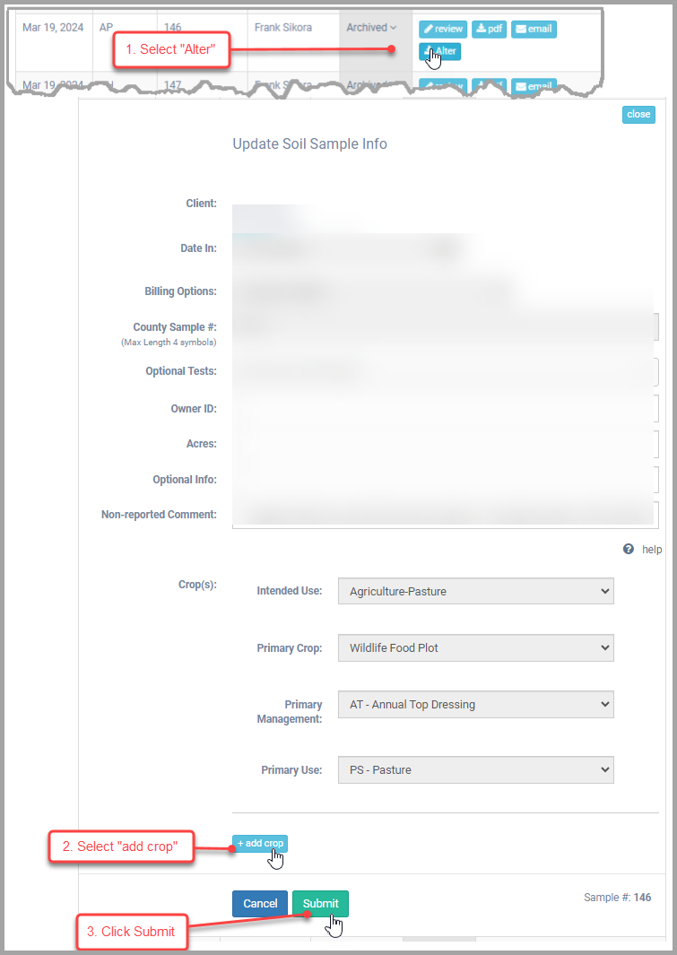Click the + add crop button
The width and height of the screenshot is (677, 955).
click(260, 844)
